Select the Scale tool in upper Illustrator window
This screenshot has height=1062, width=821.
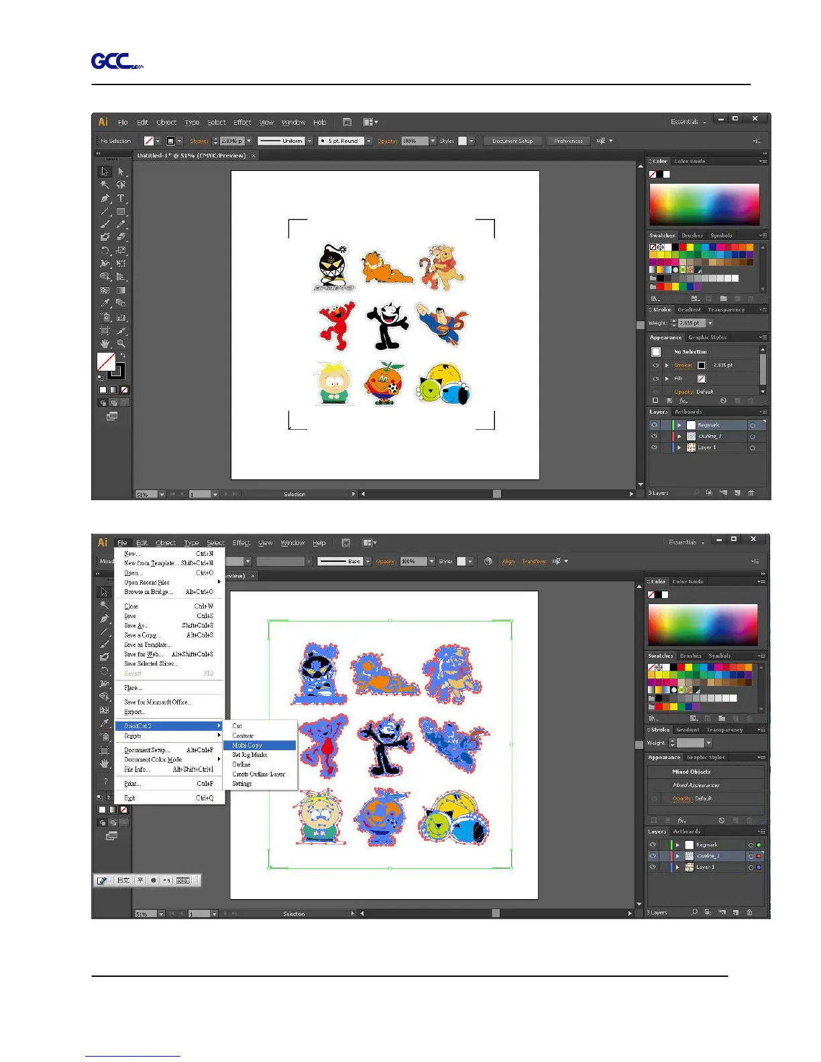click(121, 250)
